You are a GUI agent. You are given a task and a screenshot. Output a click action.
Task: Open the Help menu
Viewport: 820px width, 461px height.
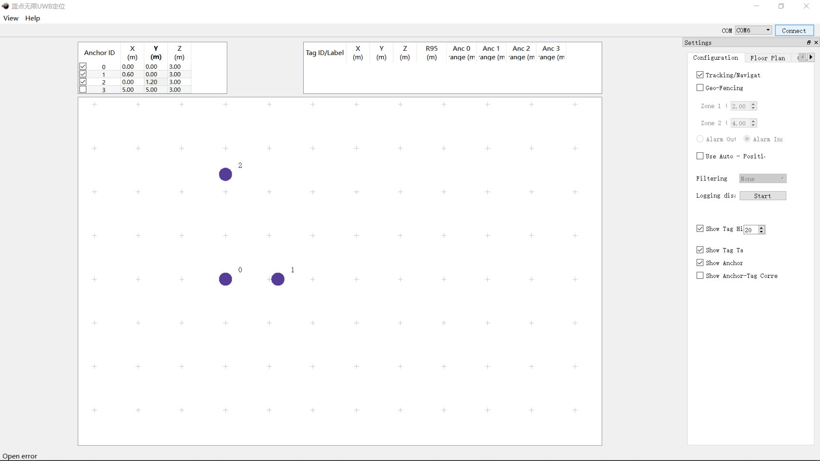[33, 18]
